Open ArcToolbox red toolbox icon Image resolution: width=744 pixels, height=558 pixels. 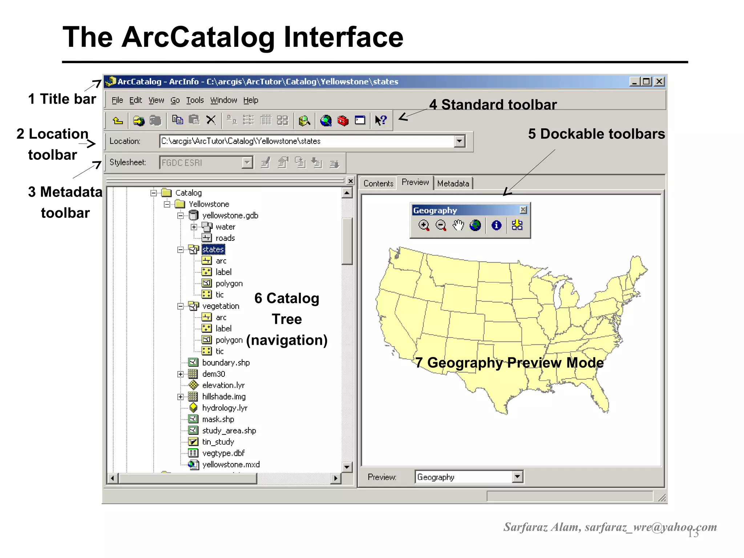tap(343, 121)
